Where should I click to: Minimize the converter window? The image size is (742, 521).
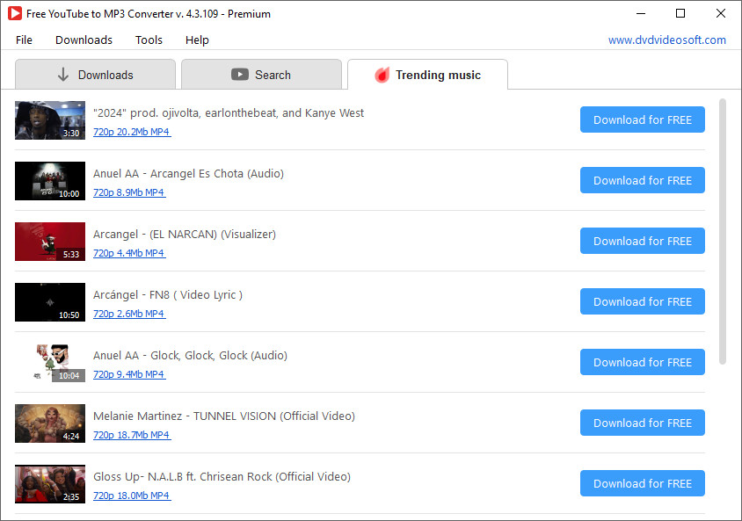tap(641, 13)
